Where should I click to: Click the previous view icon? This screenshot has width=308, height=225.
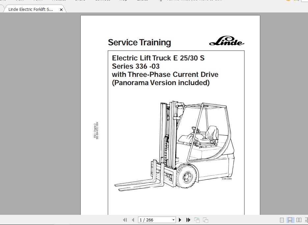(x=197, y=220)
